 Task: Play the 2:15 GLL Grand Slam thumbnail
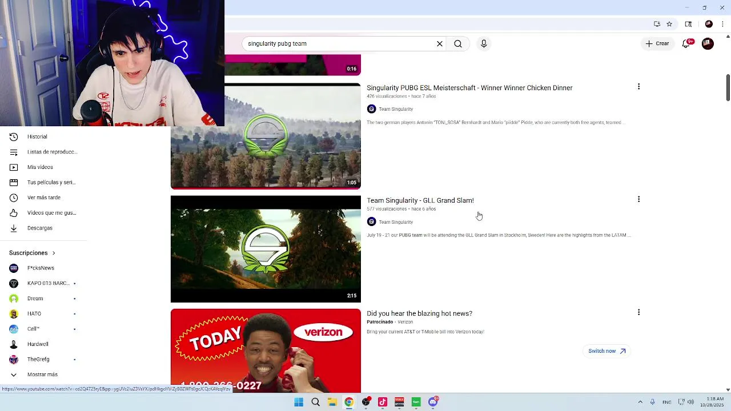click(x=266, y=249)
